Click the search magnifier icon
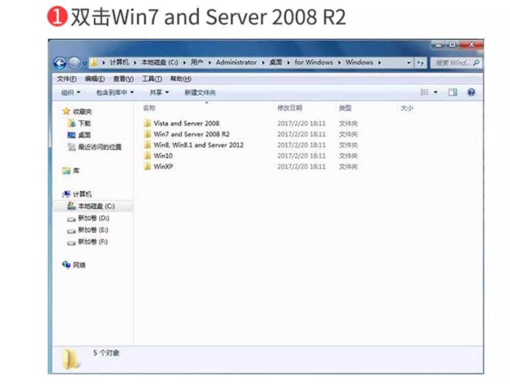This screenshot has height=384, width=510. point(476,62)
